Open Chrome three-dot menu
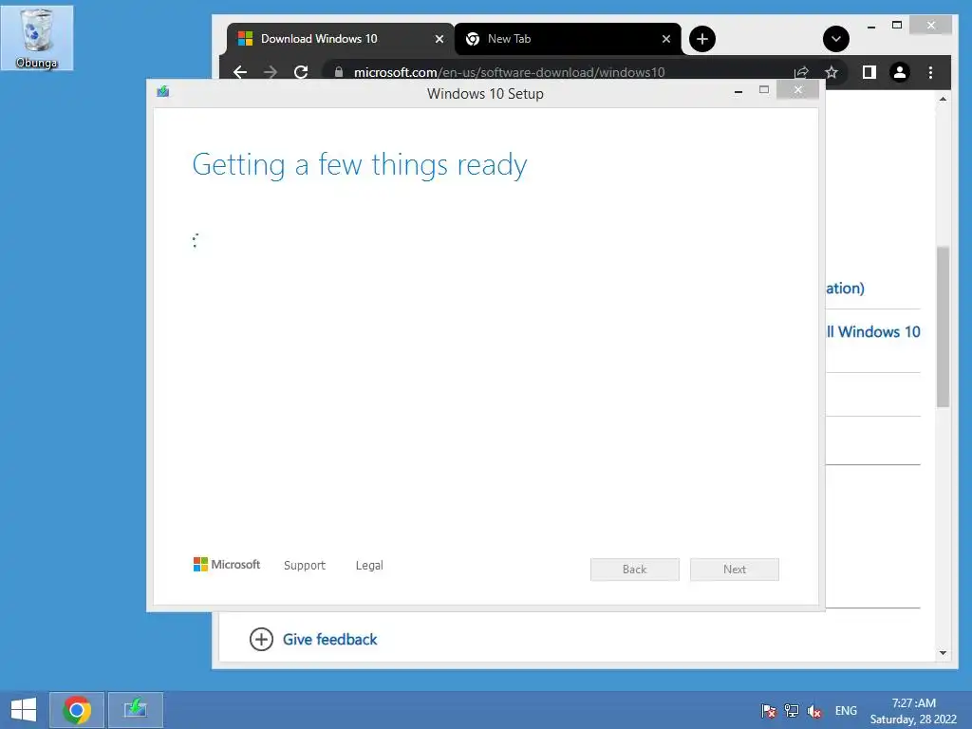The height and width of the screenshot is (729, 972). click(x=930, y=72)
